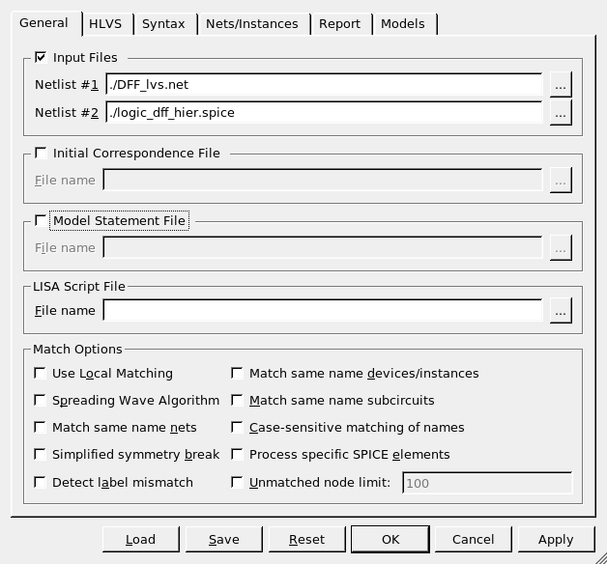Screen dimensions: 607x564
Task: Open browse dialog for LISA Script File
Action: coord(561,311)
